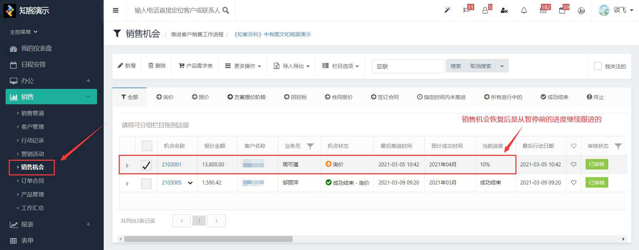Click the hamburger menu icon
639x250 pixels.
pyautogui.click(x=116, y=10)
